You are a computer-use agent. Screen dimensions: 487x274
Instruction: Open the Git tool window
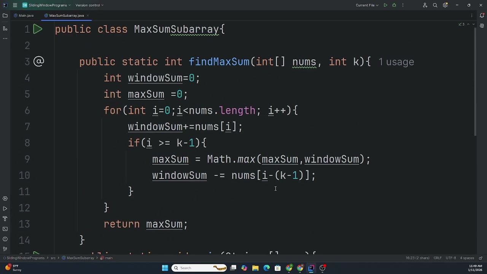[x=5, y=249]
